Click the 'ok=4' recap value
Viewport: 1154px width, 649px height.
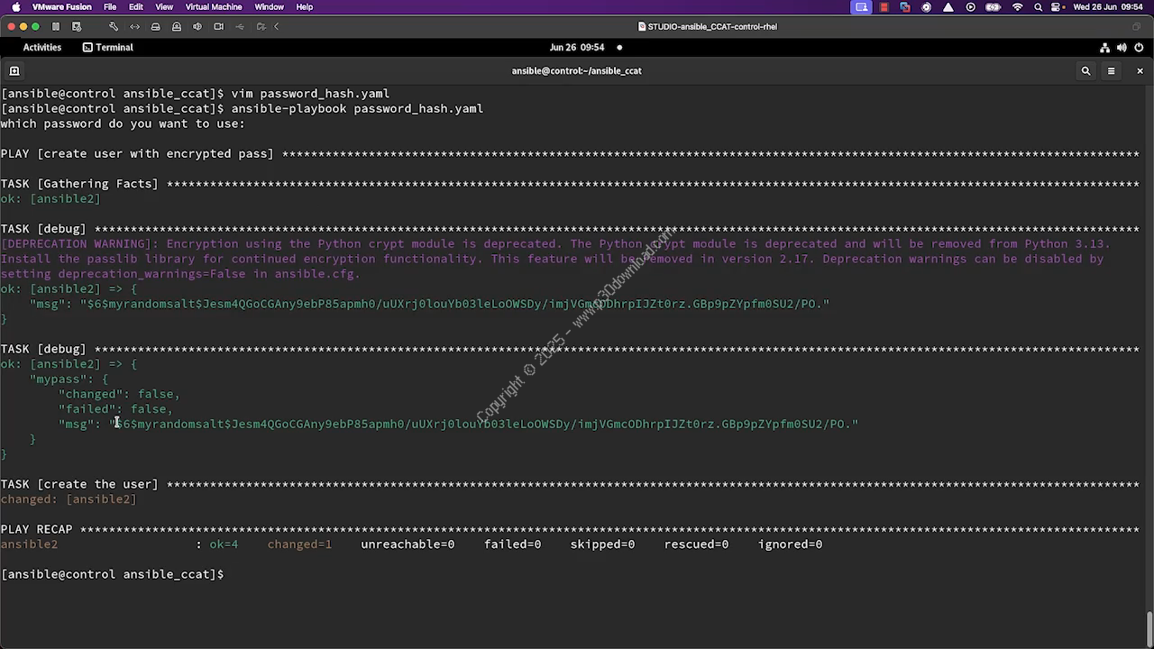[224, 544]
